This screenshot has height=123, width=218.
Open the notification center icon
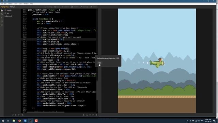215,121
